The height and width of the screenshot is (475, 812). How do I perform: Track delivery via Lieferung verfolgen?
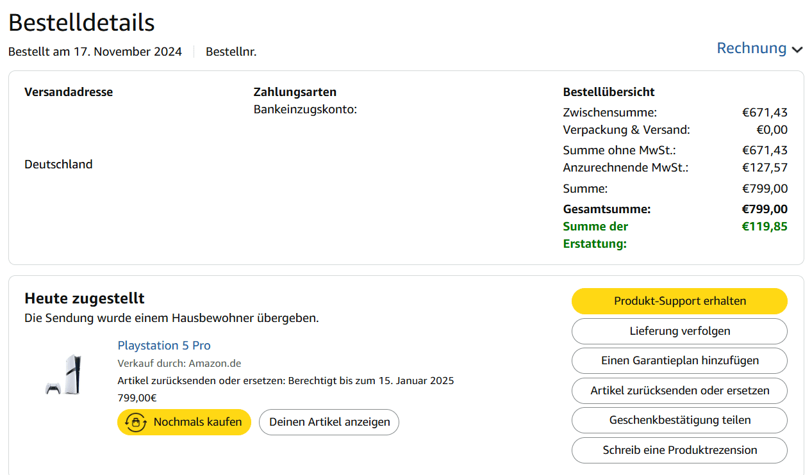tap(679, 331)
